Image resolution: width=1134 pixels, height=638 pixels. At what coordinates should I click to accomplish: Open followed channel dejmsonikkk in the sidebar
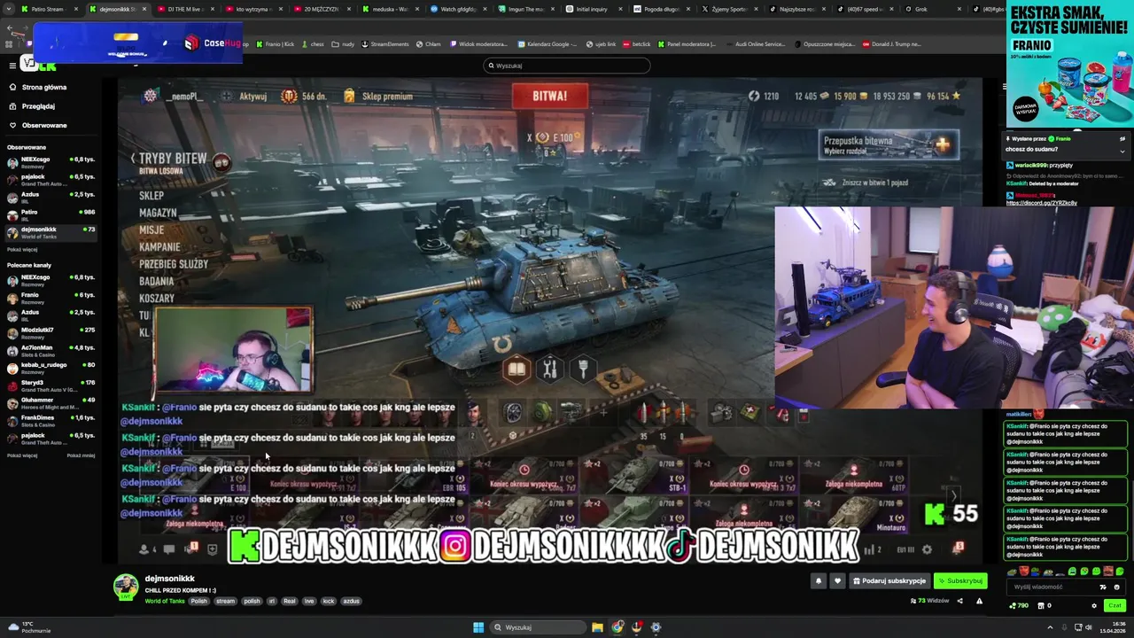[51, 233]
